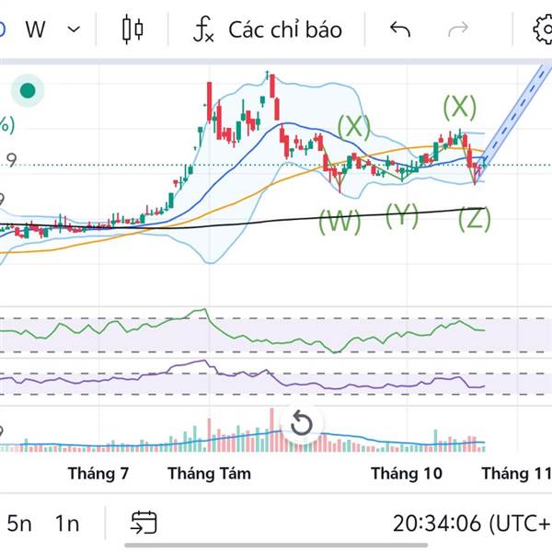Click the 'Các chỉ báo' indicators button
552x552 pixels.
point(285,29)
